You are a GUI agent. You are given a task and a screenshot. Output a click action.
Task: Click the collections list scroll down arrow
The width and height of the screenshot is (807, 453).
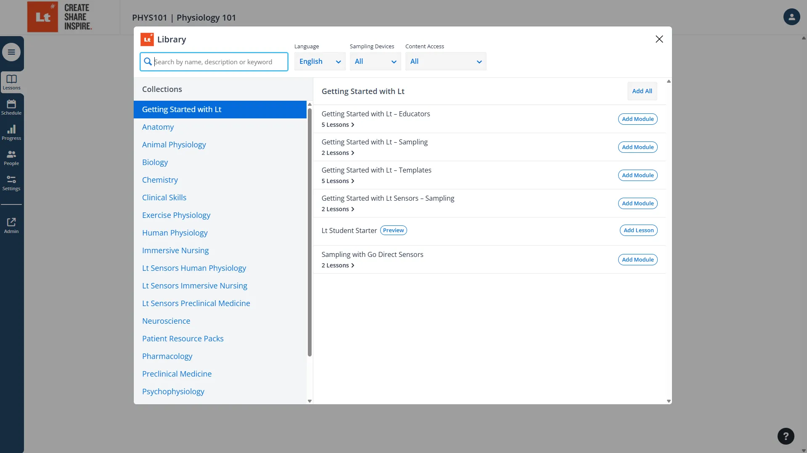(x=310, y=401)
